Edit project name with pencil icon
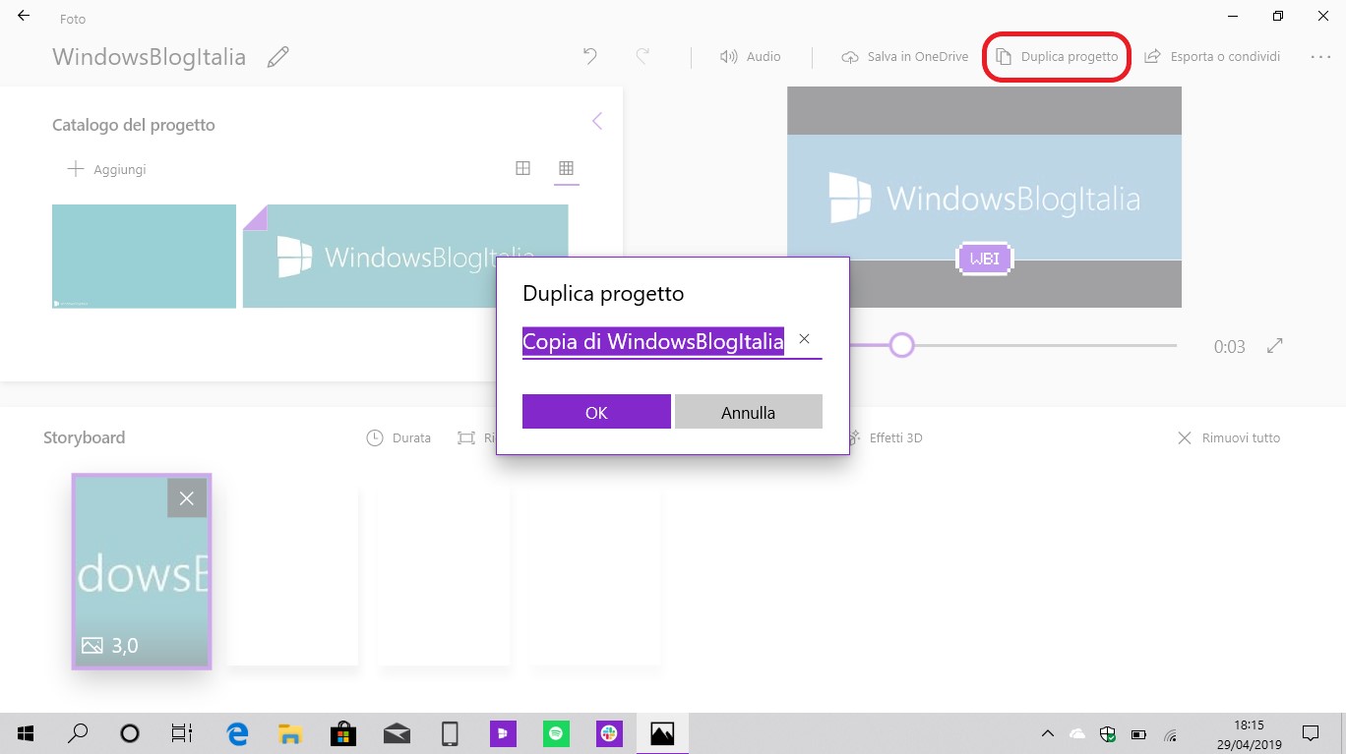The width and height of the screenshot is (1346, 754). tap(278, 57)
